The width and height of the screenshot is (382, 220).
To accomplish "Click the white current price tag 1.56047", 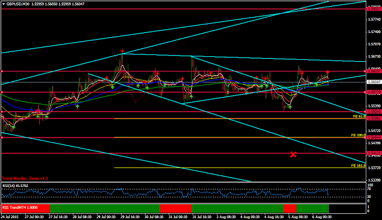I will pos(374,82).
